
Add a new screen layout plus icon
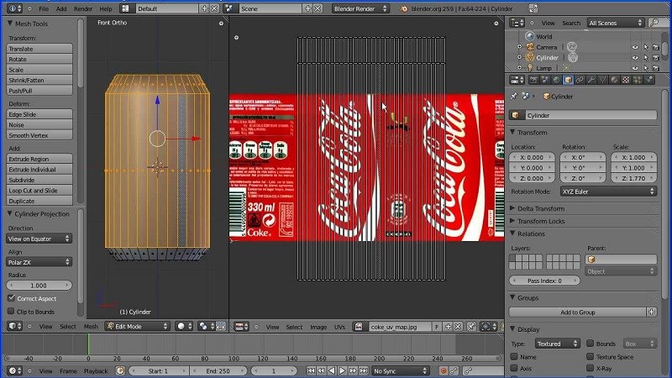204,8
